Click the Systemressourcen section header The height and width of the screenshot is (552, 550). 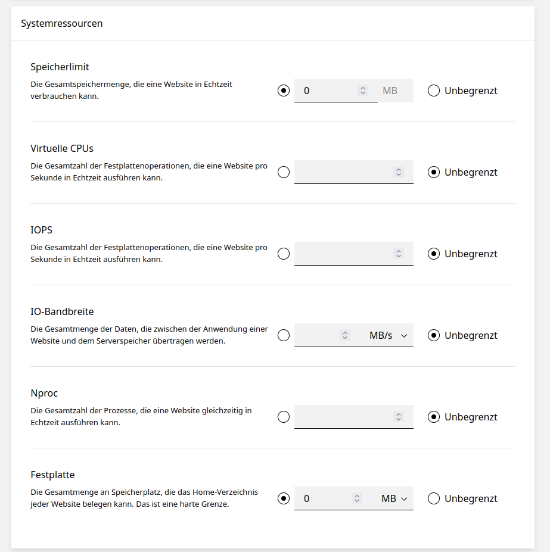[x=62, y=23]
